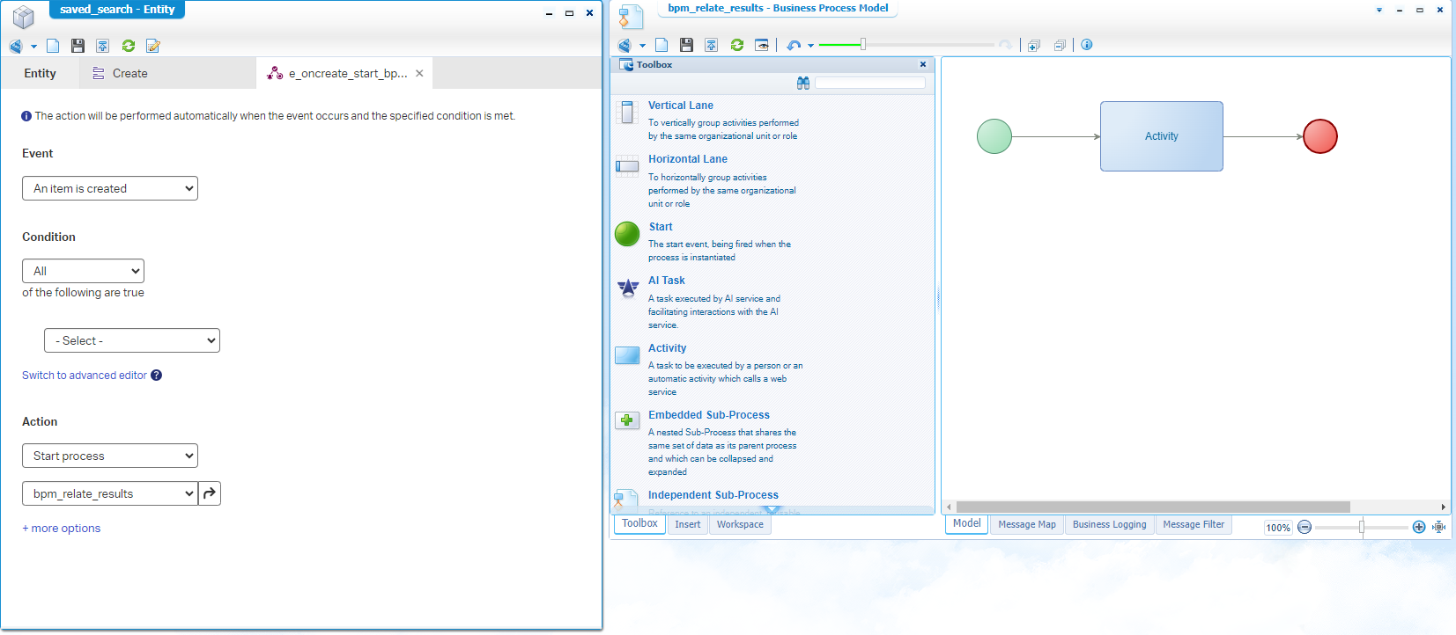Viewport: 1456px width, 635px height.
Task: Expand '+ more options' link
Action: point(62,529)
